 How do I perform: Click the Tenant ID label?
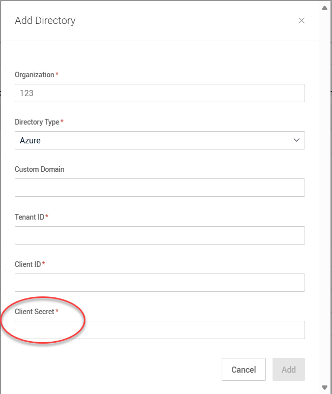(x=29, y=217)
